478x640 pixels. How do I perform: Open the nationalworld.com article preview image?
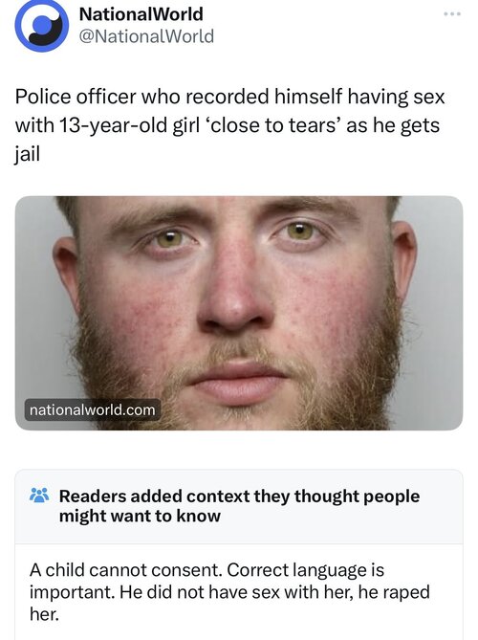(x=239, y=313)
